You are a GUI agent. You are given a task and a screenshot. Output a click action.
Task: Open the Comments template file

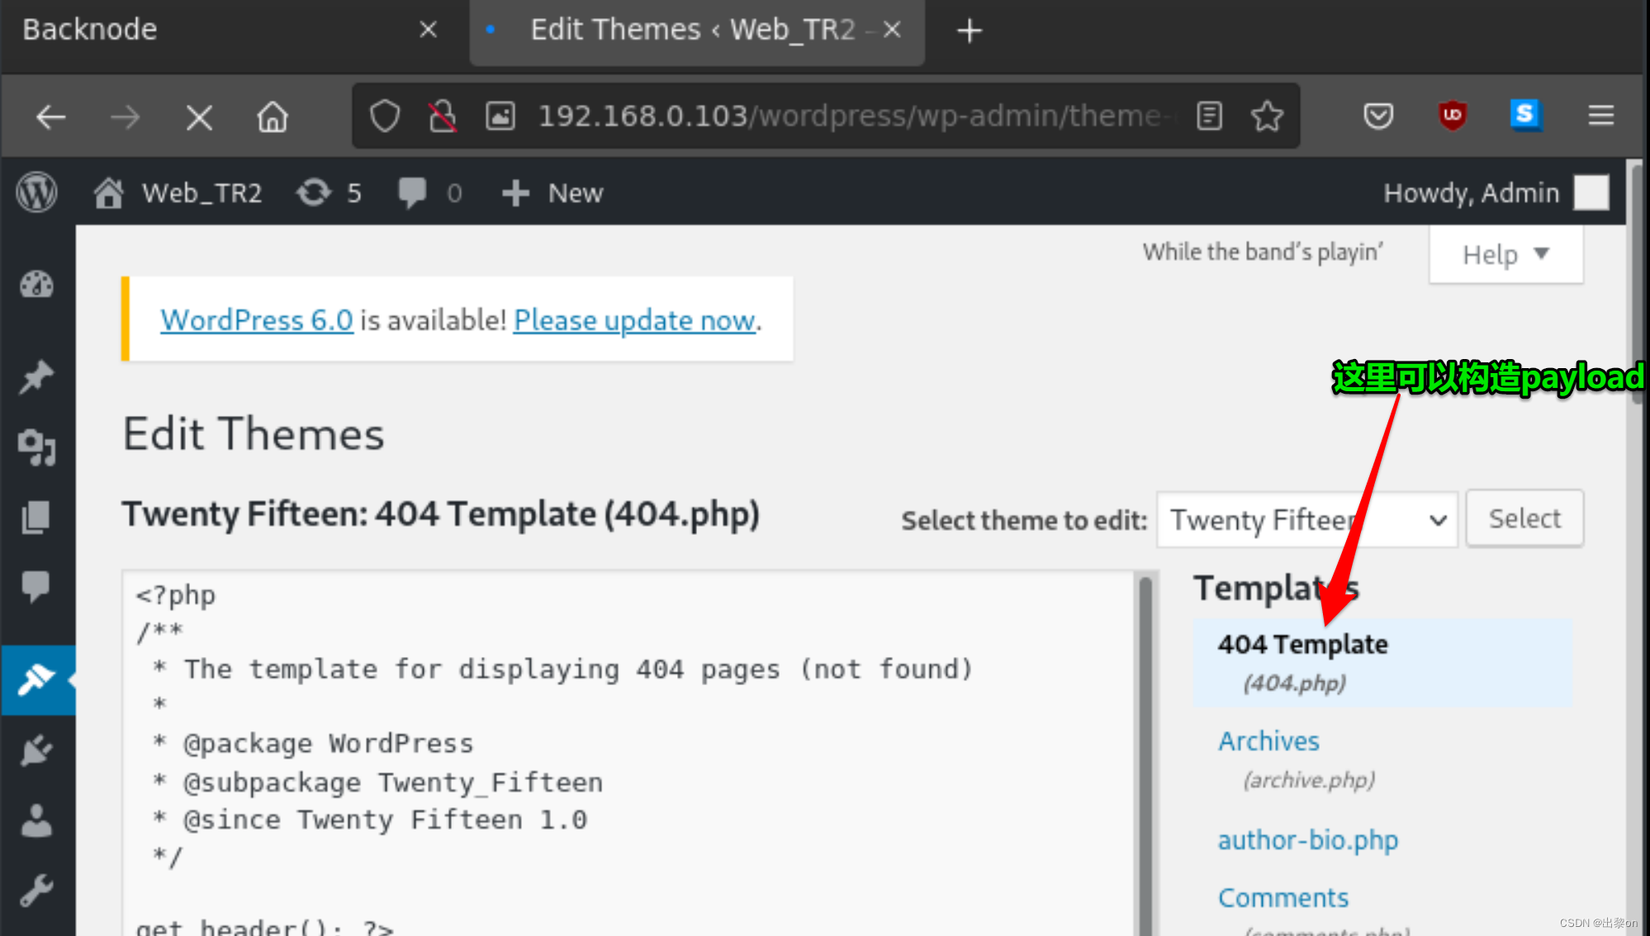pyautogui.click(x=1283, y=898)
